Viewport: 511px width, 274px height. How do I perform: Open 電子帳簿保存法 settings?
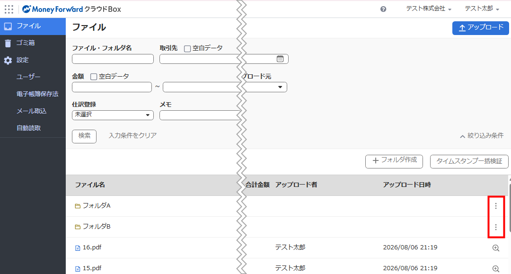pos(37,94)
